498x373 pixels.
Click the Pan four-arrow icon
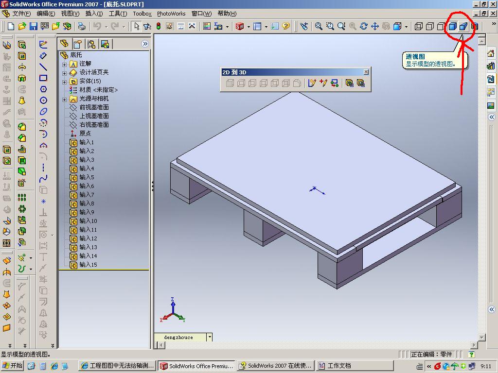click(x=375, y=26)
